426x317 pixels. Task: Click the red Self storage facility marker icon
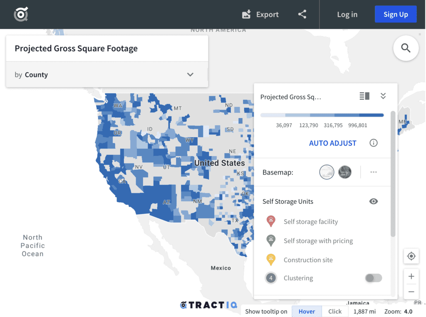click(x=272, y=221)
